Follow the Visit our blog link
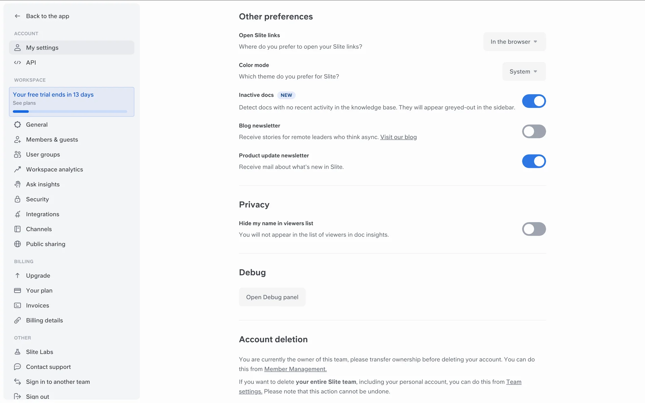Screen dimensions: 645x403 coord(398,137)
